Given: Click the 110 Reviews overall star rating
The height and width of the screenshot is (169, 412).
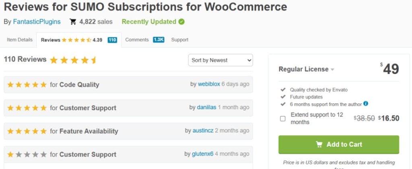Looking at the screenshot, I should [x=73, y=60].
